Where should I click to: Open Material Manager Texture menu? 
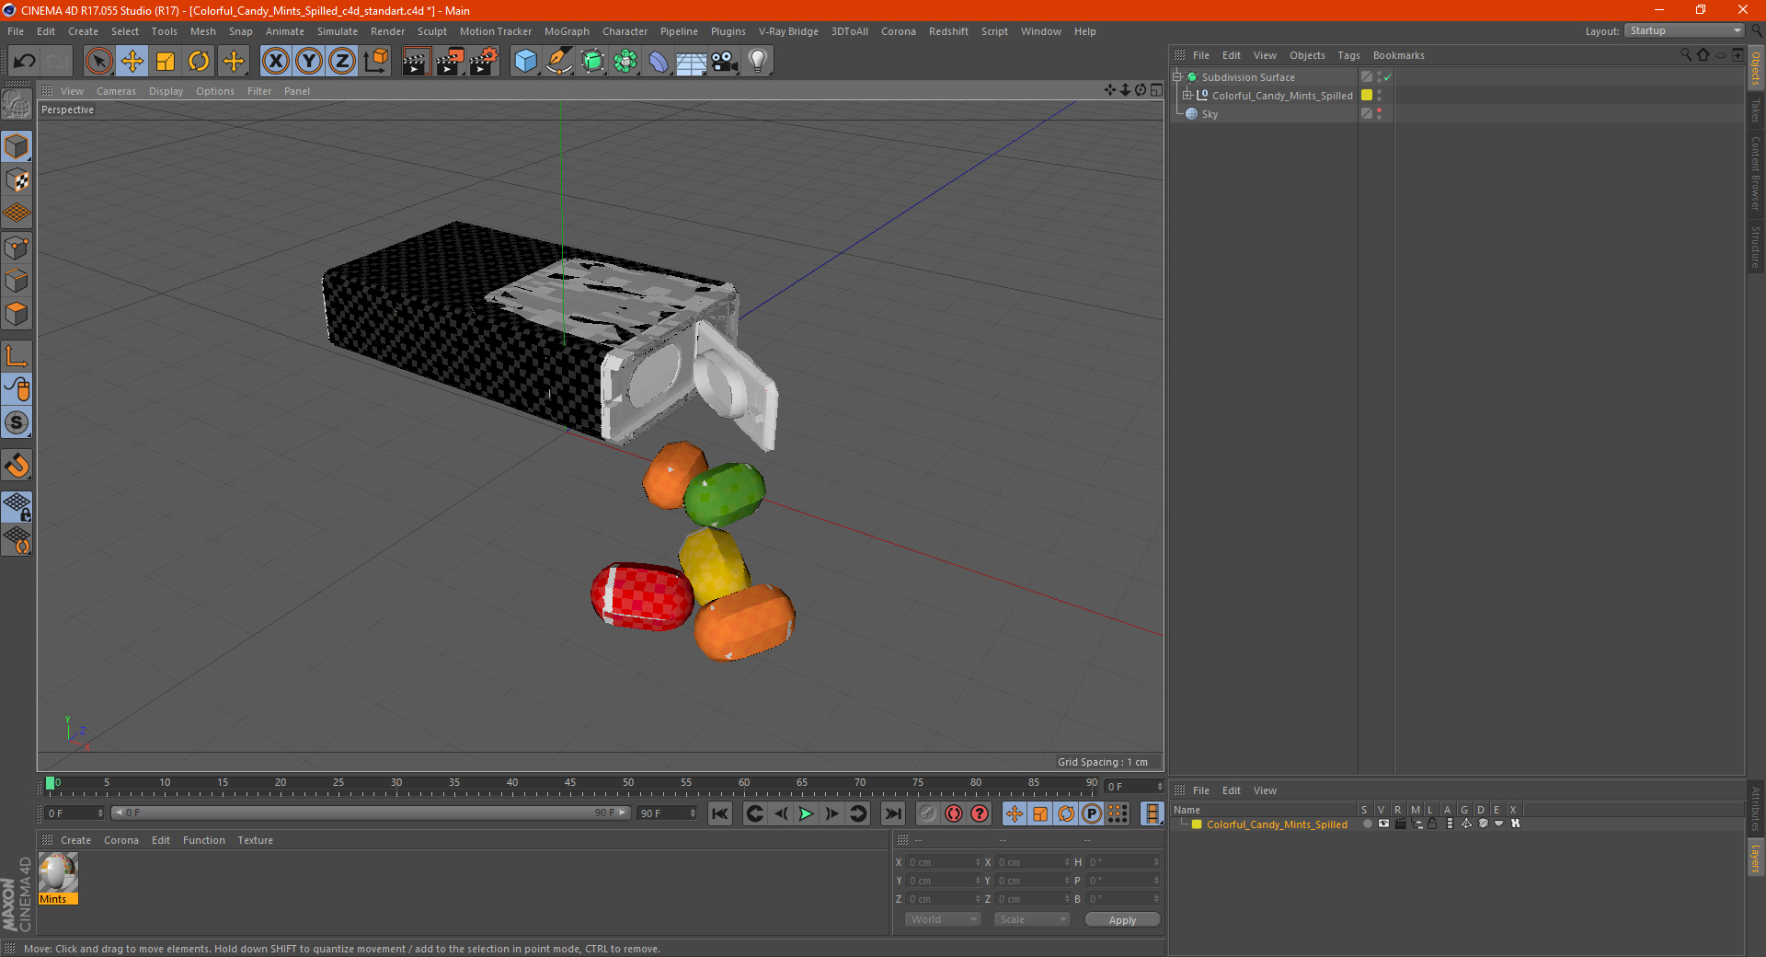255,840
